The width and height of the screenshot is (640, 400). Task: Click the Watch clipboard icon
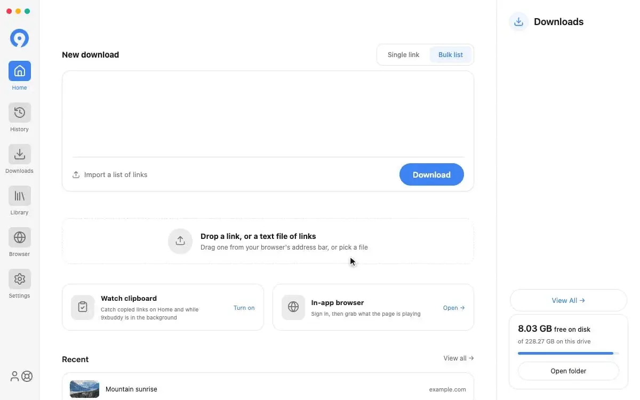[x=83, y=307]
